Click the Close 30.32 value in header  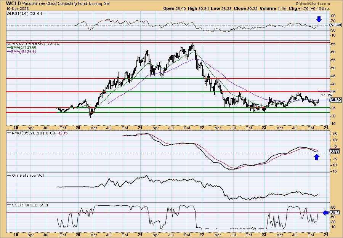[x=246, y=8]
